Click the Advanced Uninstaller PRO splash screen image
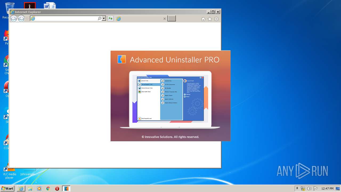The width and height of the screenshot is (341, 192). (x=170, y=96)
